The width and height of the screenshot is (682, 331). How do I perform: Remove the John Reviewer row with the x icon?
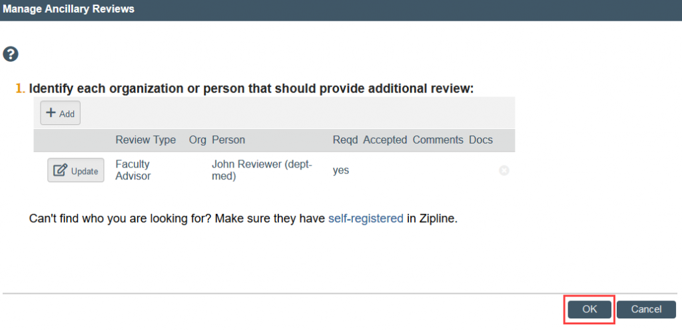pyautogui.click(x=504, y=171)
